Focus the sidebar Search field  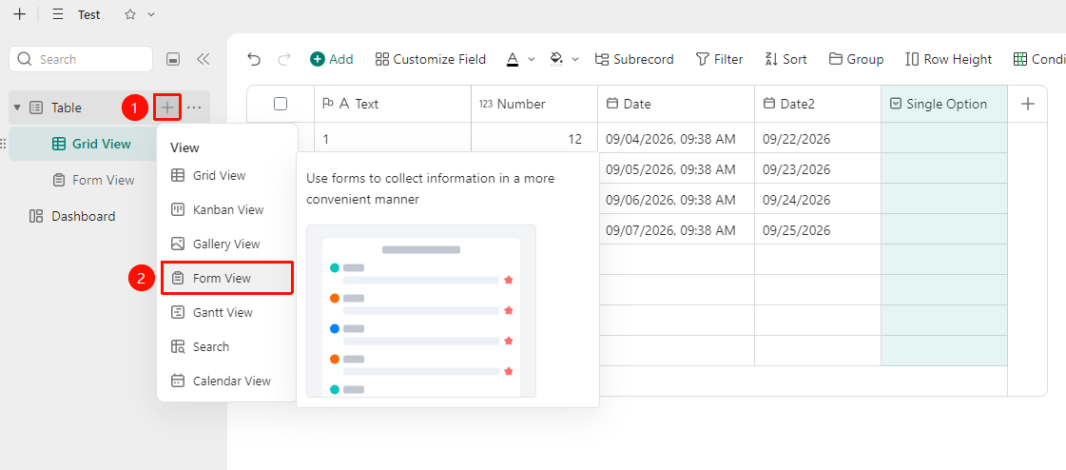(x=81, y=59)
